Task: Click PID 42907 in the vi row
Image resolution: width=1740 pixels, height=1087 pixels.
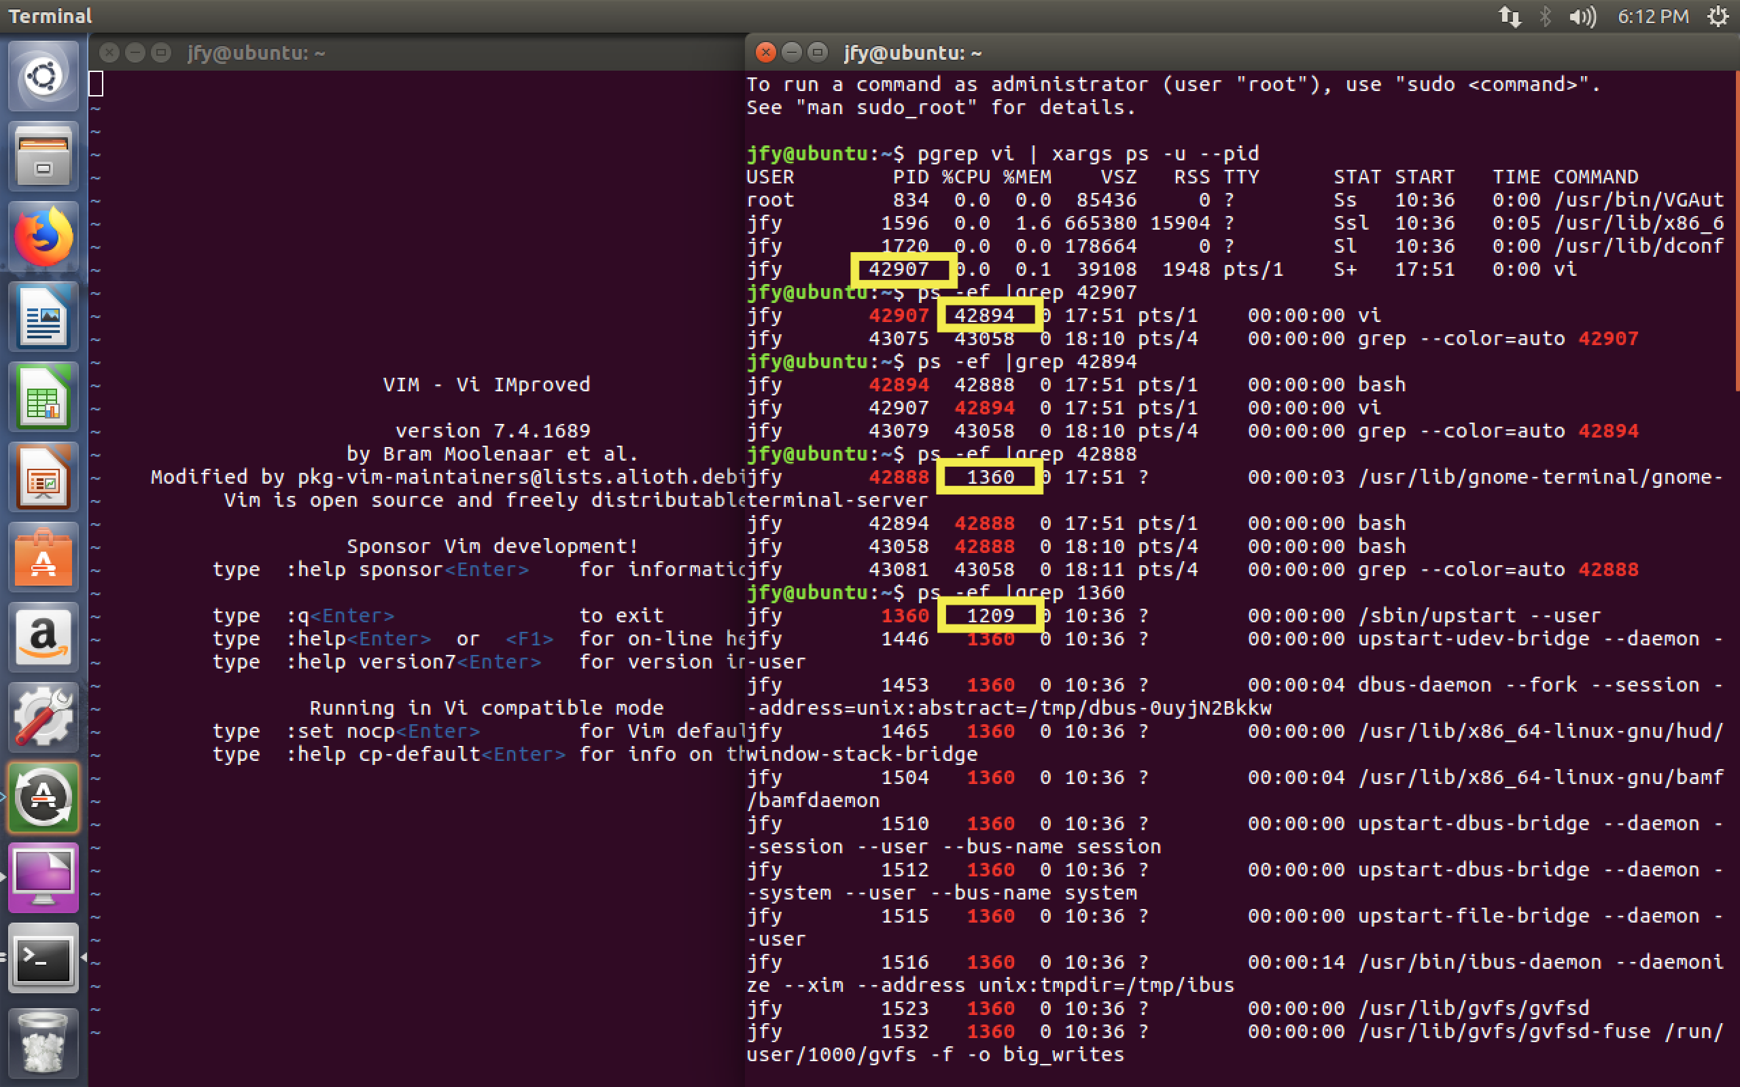Action: (x=899, y=270)
